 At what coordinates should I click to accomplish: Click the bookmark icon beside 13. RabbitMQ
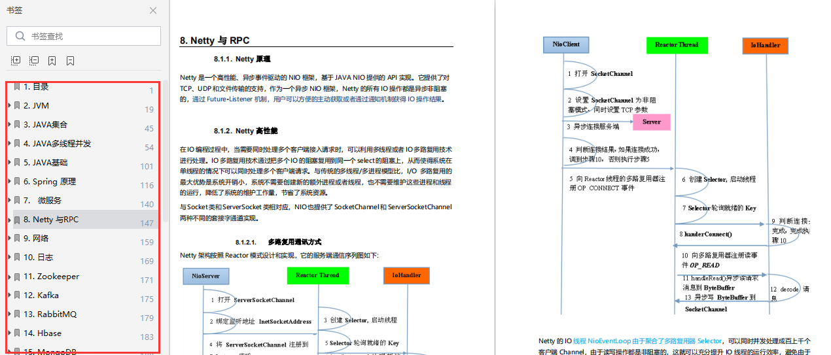17,314
